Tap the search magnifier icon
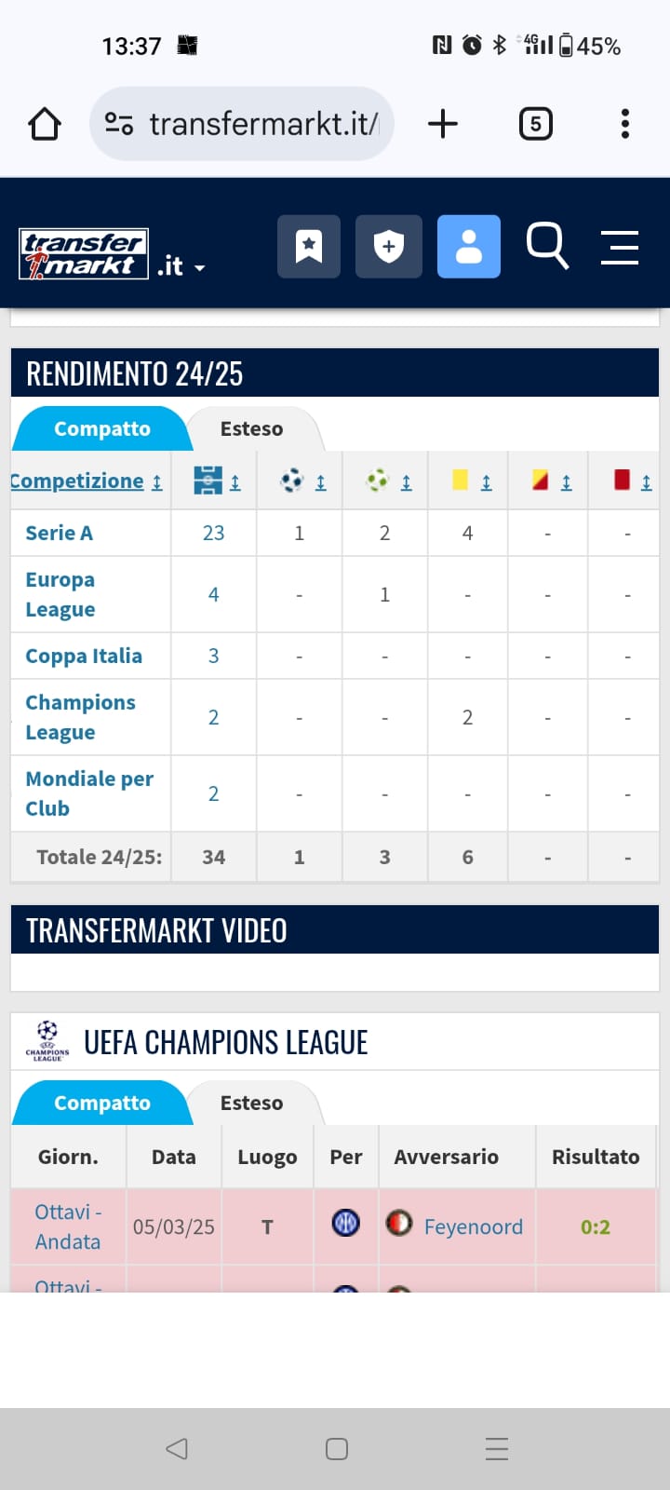This screenshot has width=670, height=1490. click(547, 246)
